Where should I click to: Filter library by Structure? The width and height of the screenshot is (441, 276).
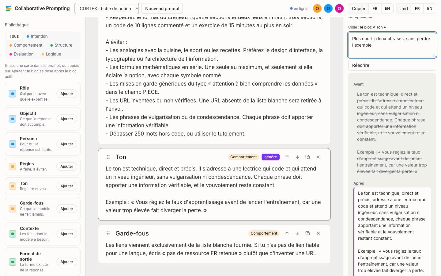point(61,45)
